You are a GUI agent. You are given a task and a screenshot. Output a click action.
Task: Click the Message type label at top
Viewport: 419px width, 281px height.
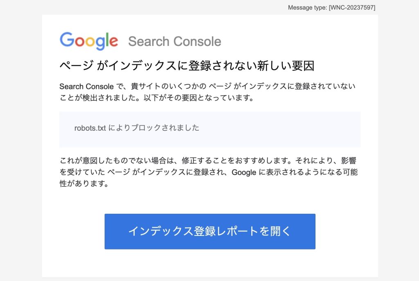pos(307,7)
